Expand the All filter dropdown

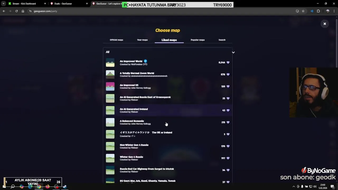(x=233, y=52)
